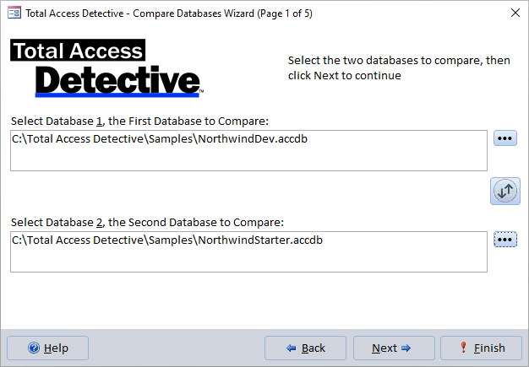Go Back to previous wizard page
Viewport: 529px width, 367px height.
(305, 348)
